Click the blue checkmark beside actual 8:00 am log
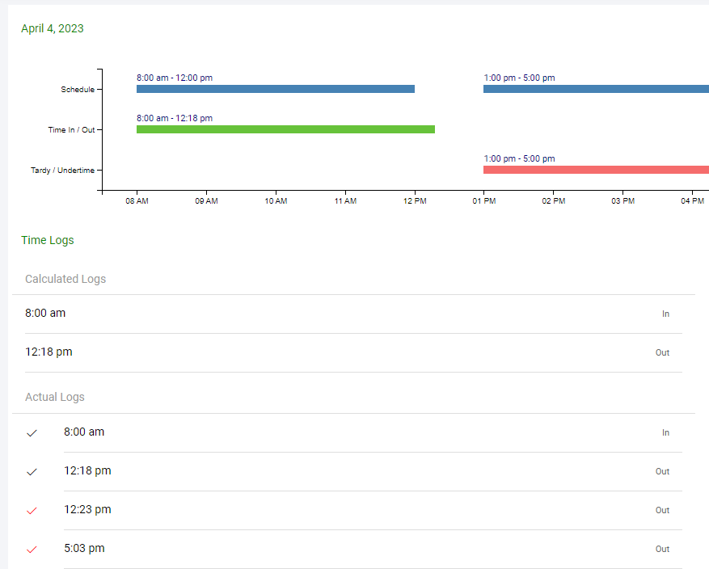 tap(32, 433)
